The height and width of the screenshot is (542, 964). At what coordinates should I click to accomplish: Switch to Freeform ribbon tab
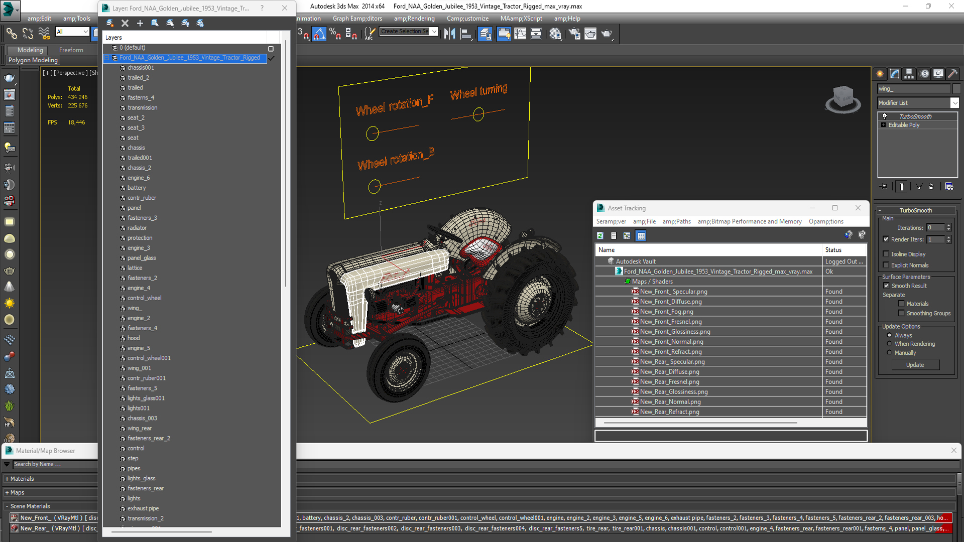(x=71, y=50)
